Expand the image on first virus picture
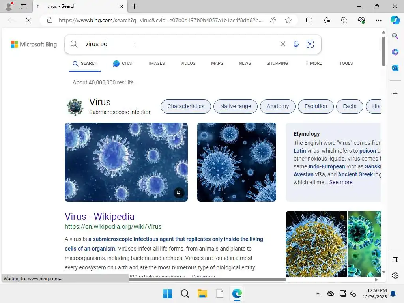Image resolution: width=404 pixels, height=303 pixels. (179, 193)
